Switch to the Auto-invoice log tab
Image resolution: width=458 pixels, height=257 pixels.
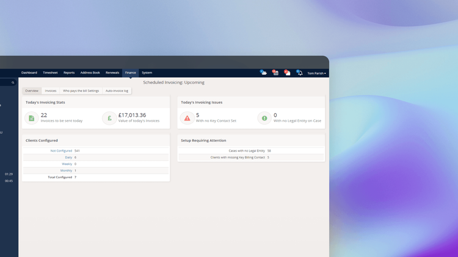point(117,91)
